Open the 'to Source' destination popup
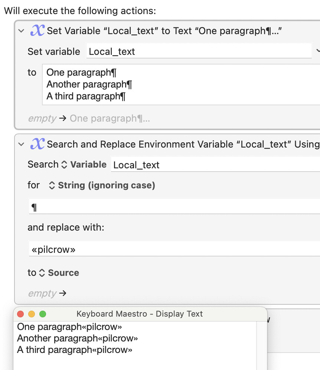 (x=59, y=273)
